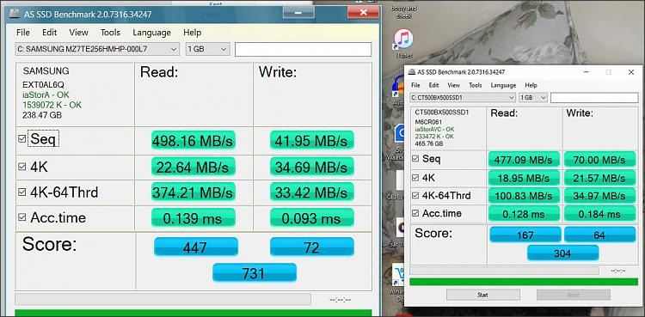Uncheck 4K test in CT500BX500SSD1 window

(x=415, y=178)
